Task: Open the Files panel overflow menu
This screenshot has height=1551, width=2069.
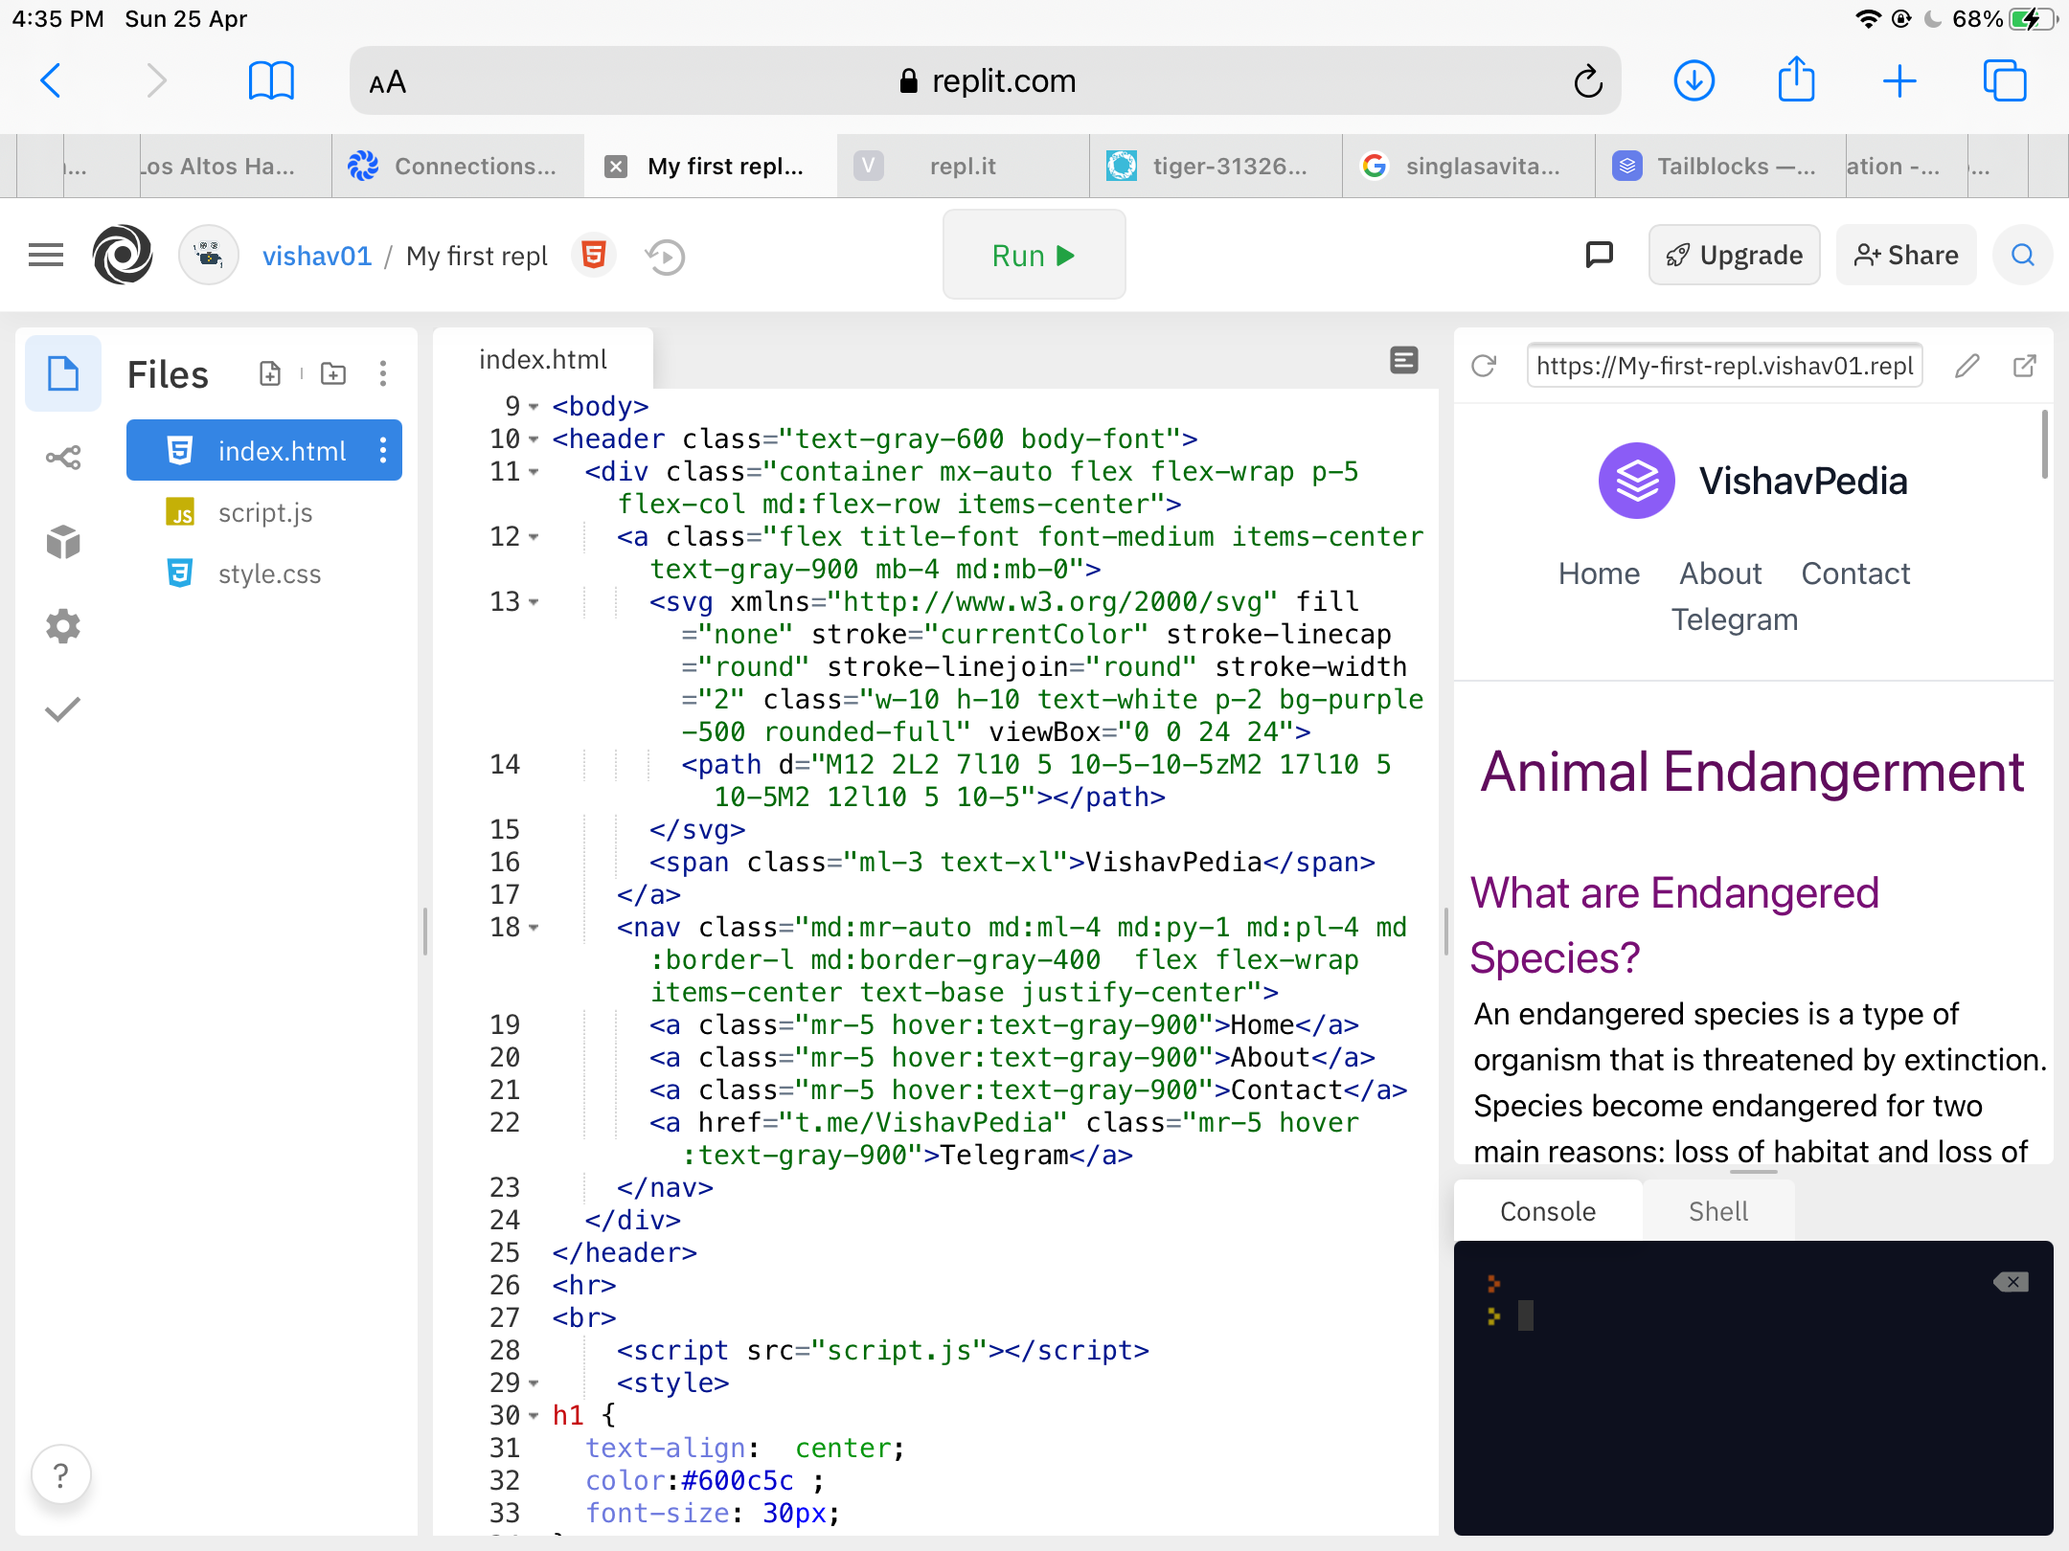Action: click(383, 373)
